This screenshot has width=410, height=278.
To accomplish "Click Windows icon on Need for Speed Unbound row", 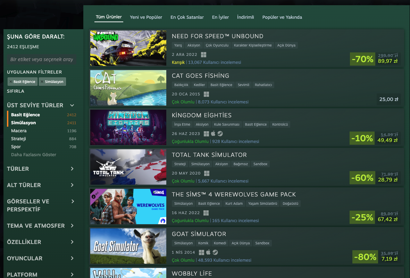I will click(204, 54).
